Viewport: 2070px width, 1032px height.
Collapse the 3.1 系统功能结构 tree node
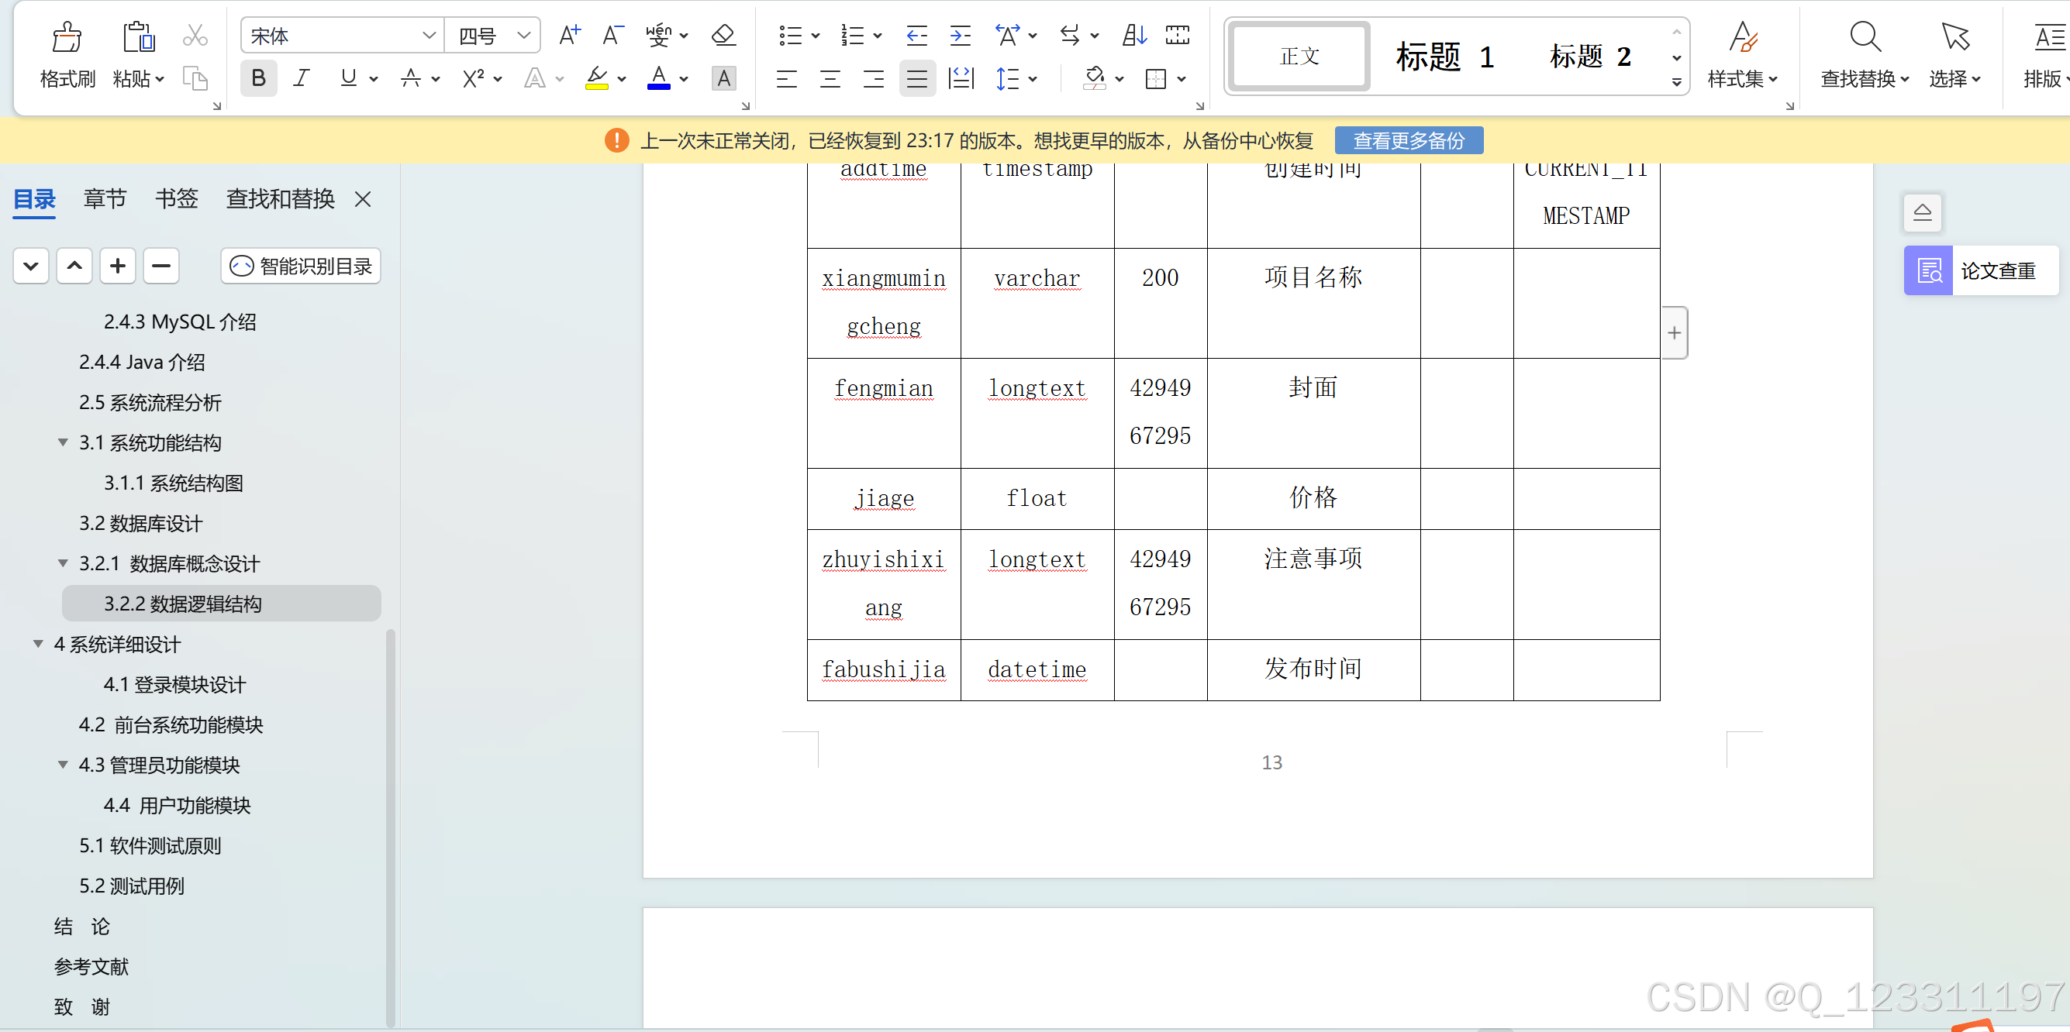click(x=63, y=442)
